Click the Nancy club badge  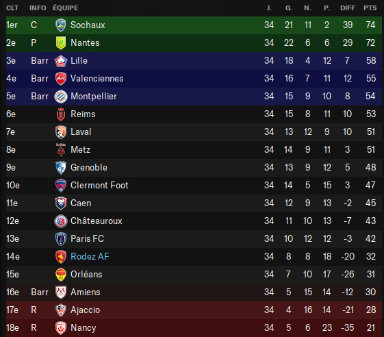(61, 328)
